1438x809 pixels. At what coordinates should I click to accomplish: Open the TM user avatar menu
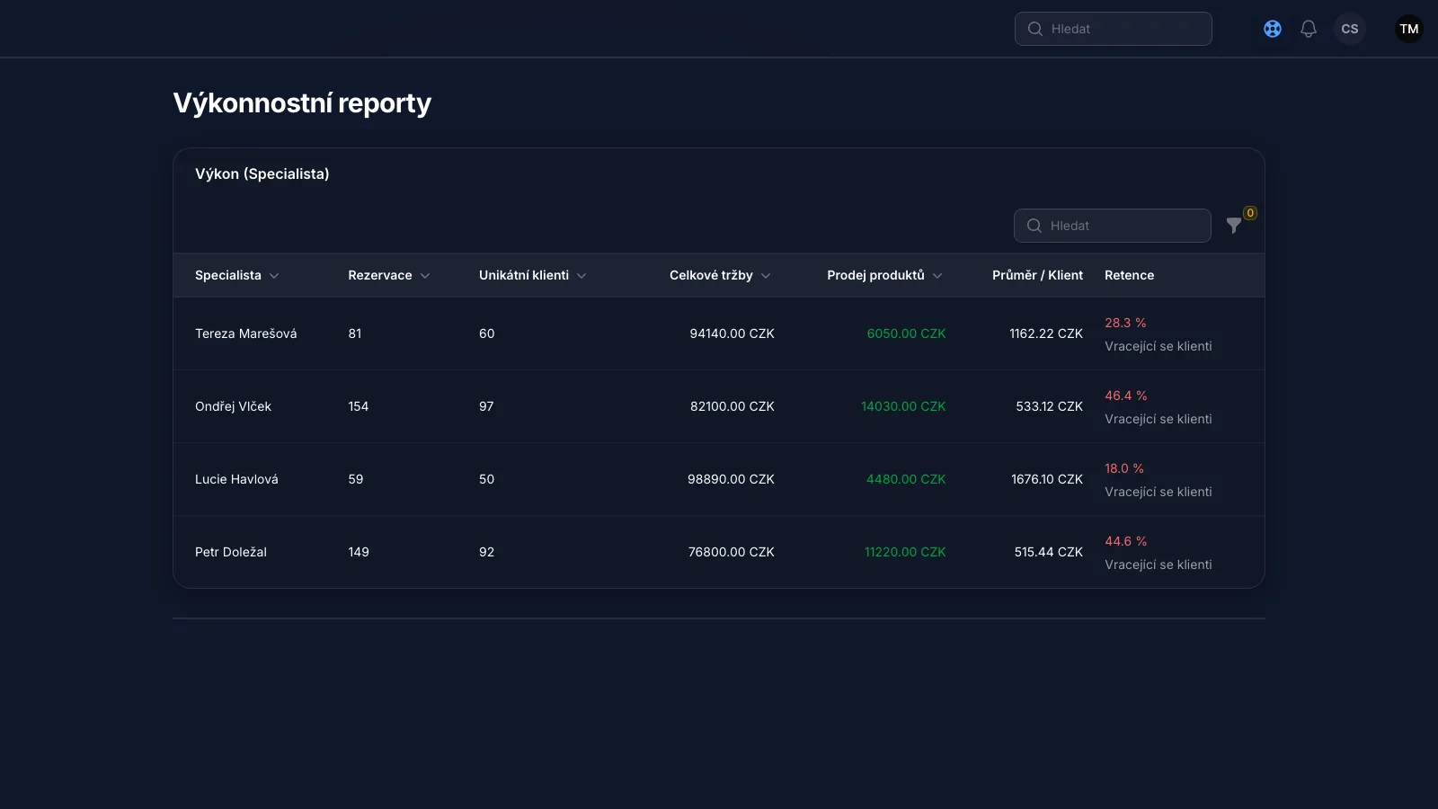point(1409,29)
